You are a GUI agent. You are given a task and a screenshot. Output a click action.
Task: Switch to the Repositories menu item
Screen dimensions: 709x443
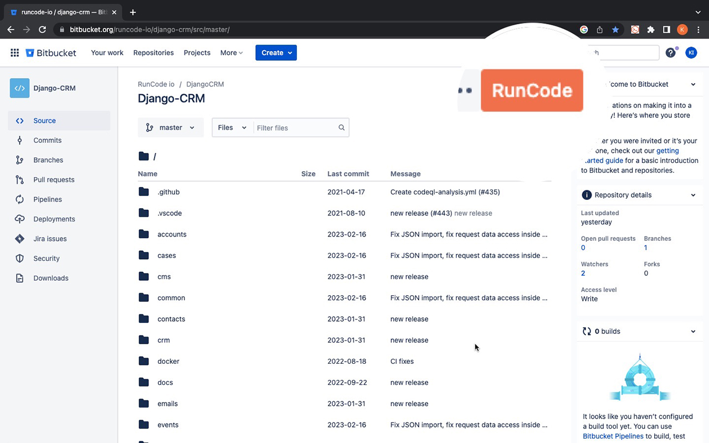[153, 53]
